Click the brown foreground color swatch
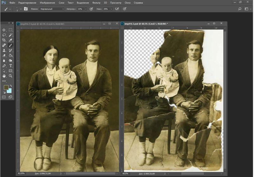The image size is (254, 177). tap(6, 87)
